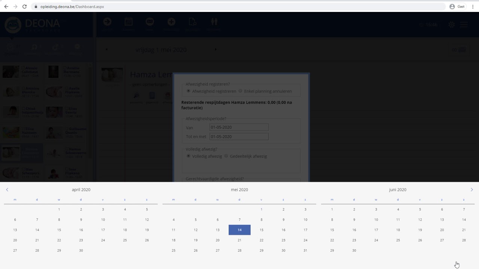
Task: Open the dimmed settings gear icon
Action: 452,25
